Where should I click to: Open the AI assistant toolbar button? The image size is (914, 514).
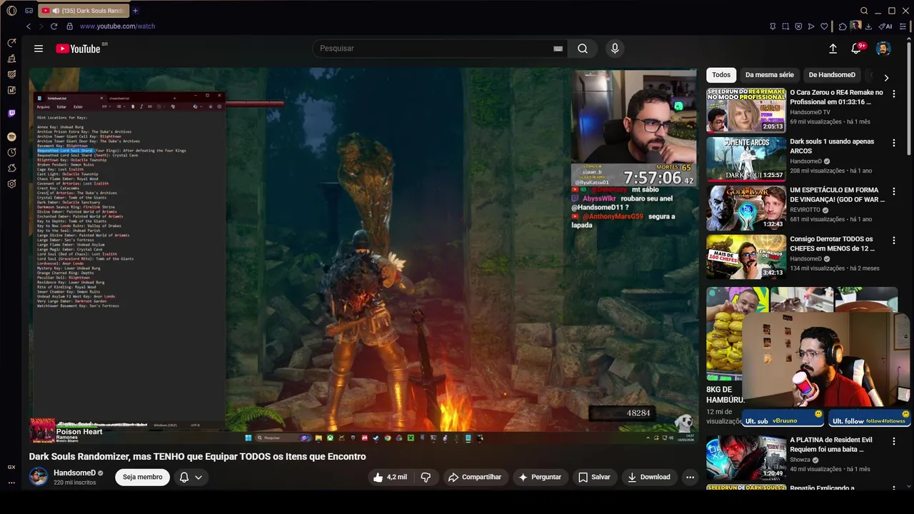click(885, 26)
